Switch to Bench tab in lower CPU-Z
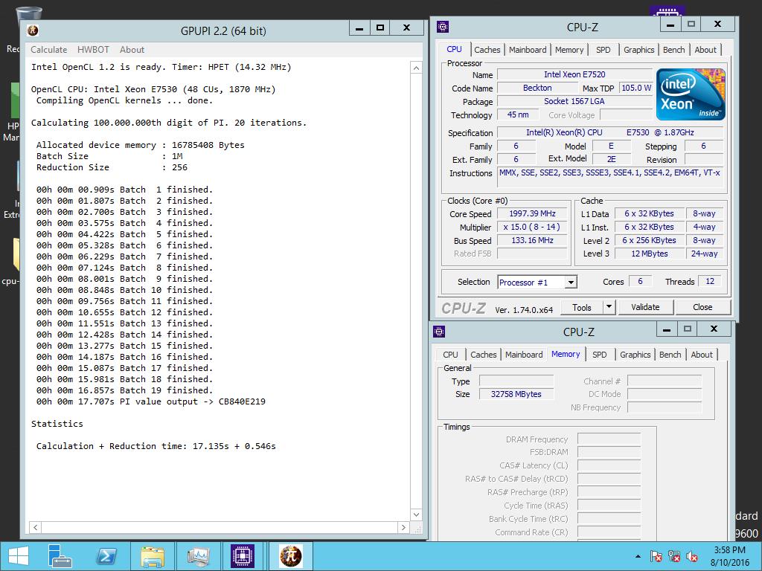The height and width of the screenshot is (571, 762). [x=670, y=355]
